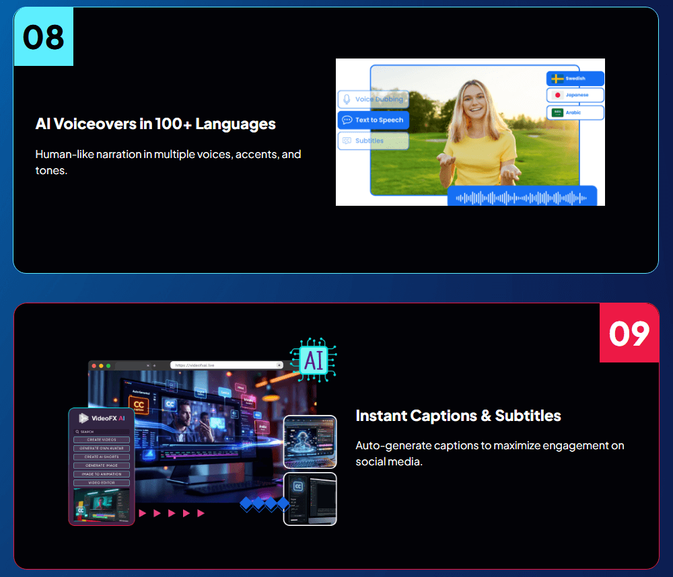
Task: Choose the Swedish flag icon
Action: [x=557, y=79]
